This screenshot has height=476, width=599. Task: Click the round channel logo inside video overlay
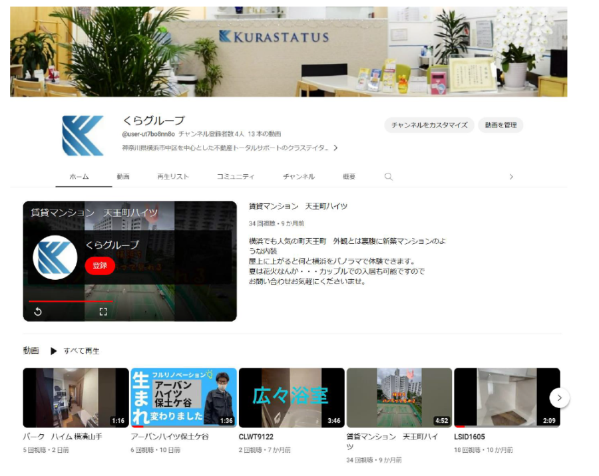point(55,258)
